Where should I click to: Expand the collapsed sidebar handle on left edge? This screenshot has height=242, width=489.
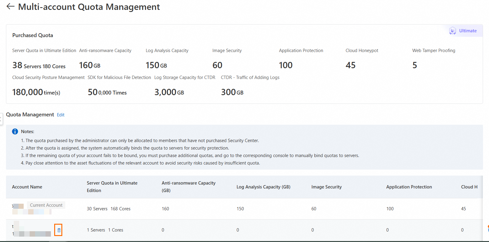pos(1,119)
